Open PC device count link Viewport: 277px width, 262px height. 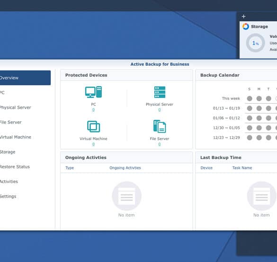pos(93,110)
